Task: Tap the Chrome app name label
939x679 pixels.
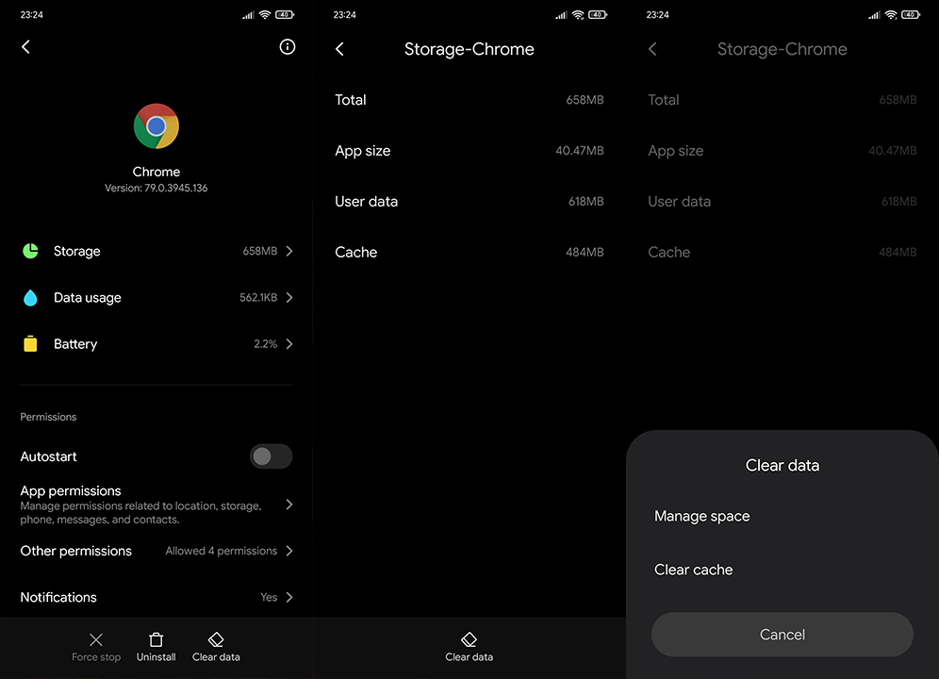Action: point(156,172)
